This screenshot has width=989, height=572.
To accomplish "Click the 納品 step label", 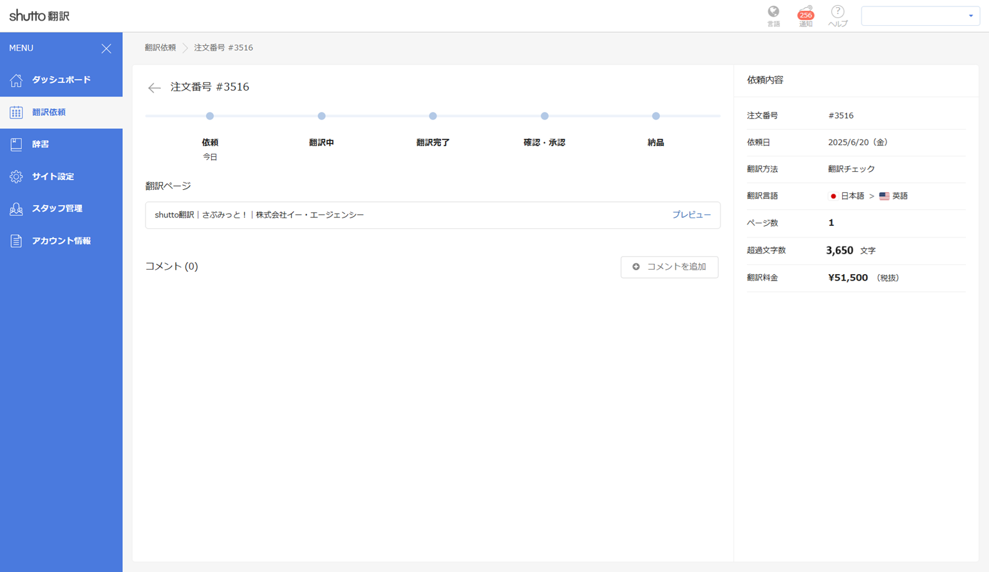I will click(655, 143).
